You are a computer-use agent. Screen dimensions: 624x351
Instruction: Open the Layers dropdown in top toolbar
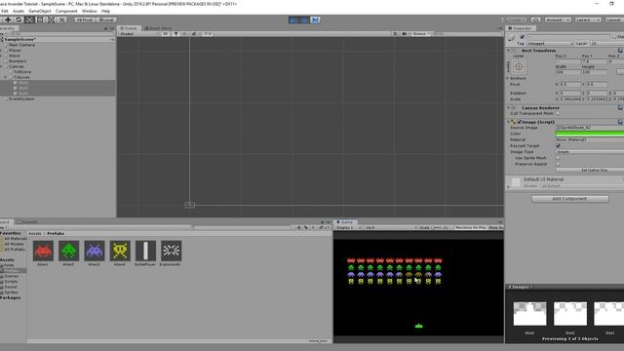pyautogui.click(x=587, y=19)
